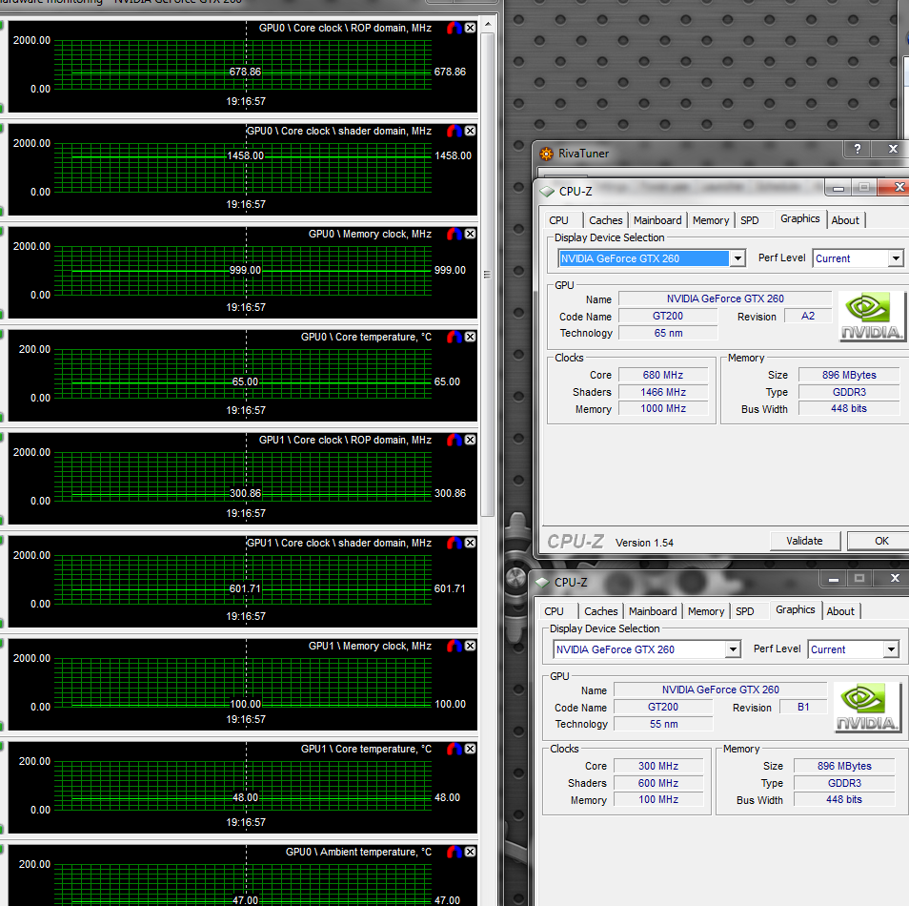
Task: Select the Memory tab in upper CPU-Z
Action: click(x=711, y=220)
